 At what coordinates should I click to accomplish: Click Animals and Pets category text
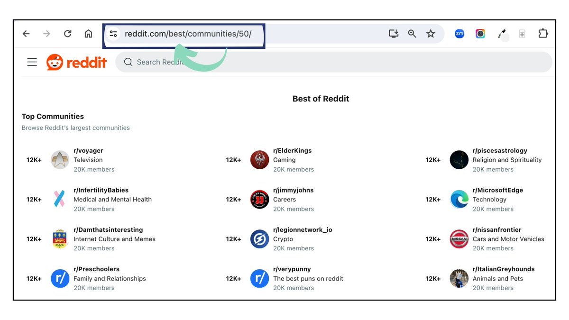pos(498,279)
